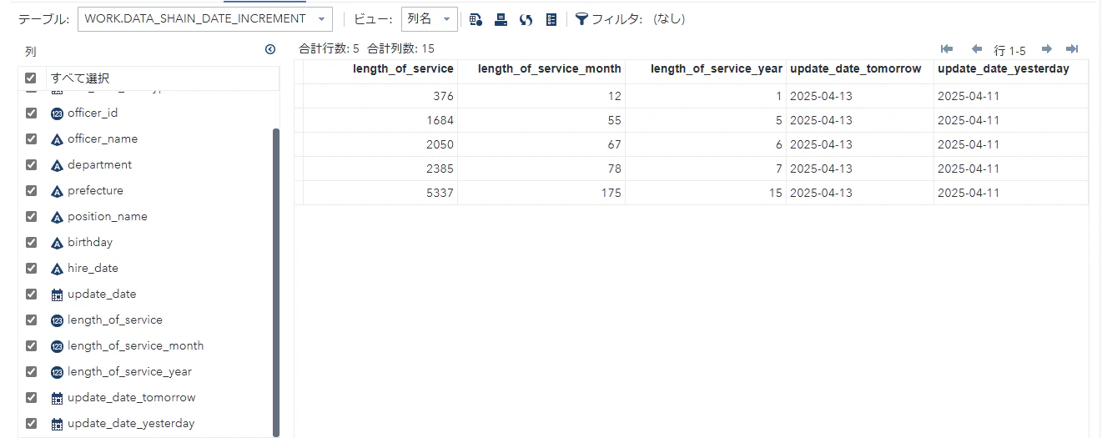Select cell with value 1684

380,120
